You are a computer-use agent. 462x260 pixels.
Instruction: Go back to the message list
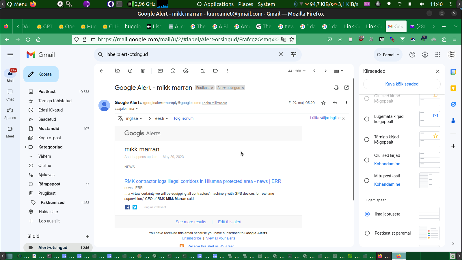coord(101,71)
